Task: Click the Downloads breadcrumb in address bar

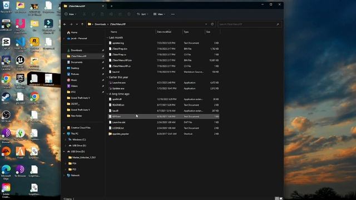Action: click(x=100, y=24)
